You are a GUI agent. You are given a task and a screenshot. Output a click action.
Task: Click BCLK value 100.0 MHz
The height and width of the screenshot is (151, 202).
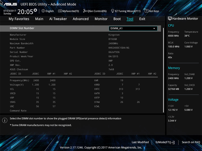click(174, 47)
